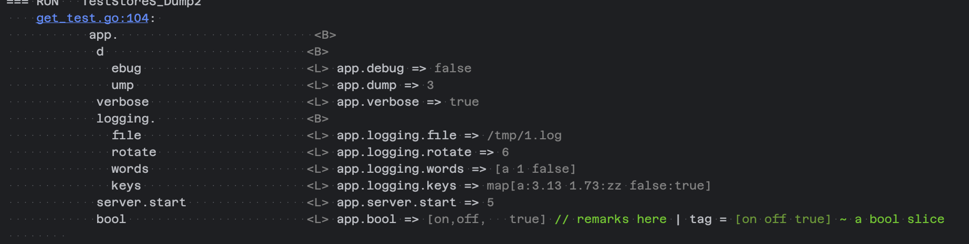
Task: Click the root "app." tree node
Action: [x=103, y=35]
